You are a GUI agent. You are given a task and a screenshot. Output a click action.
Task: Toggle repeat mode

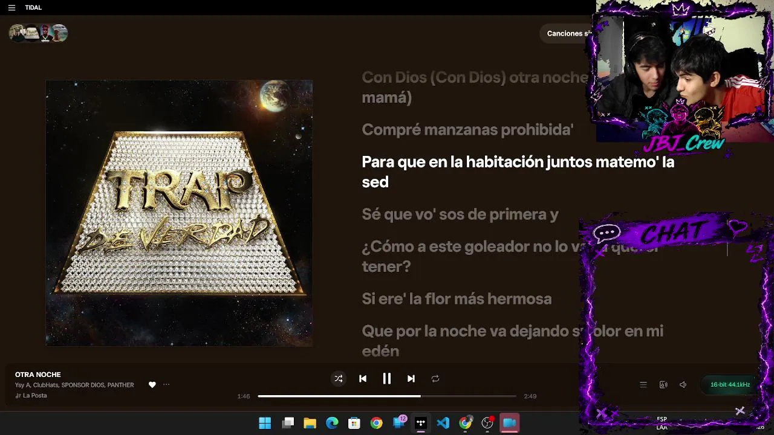(435, 379)
